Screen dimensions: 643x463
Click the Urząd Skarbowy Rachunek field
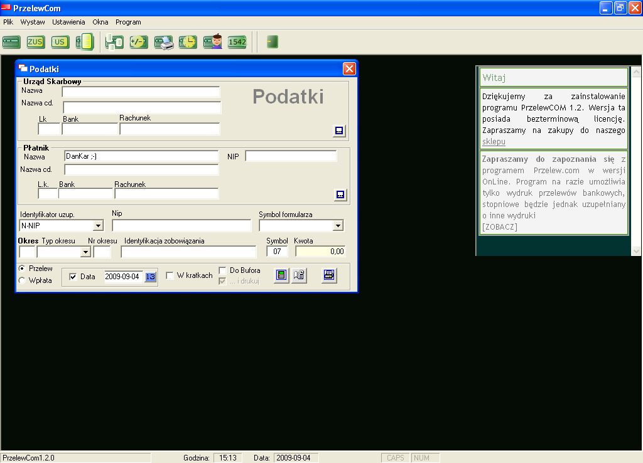click(x=170, y=129)
